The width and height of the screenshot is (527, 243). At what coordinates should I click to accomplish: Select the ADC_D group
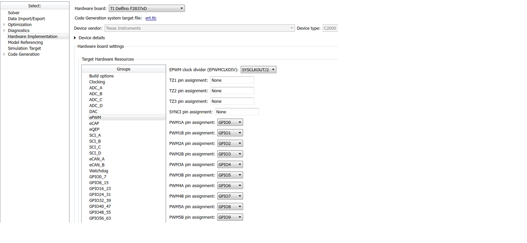(x=96, y=105)
